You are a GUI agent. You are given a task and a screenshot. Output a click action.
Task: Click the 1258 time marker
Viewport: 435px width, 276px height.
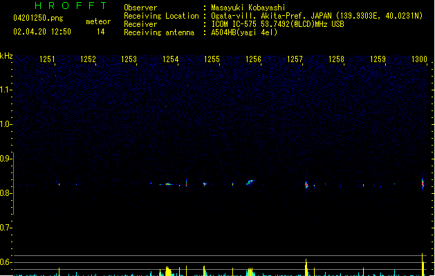[x=336, y=59]
